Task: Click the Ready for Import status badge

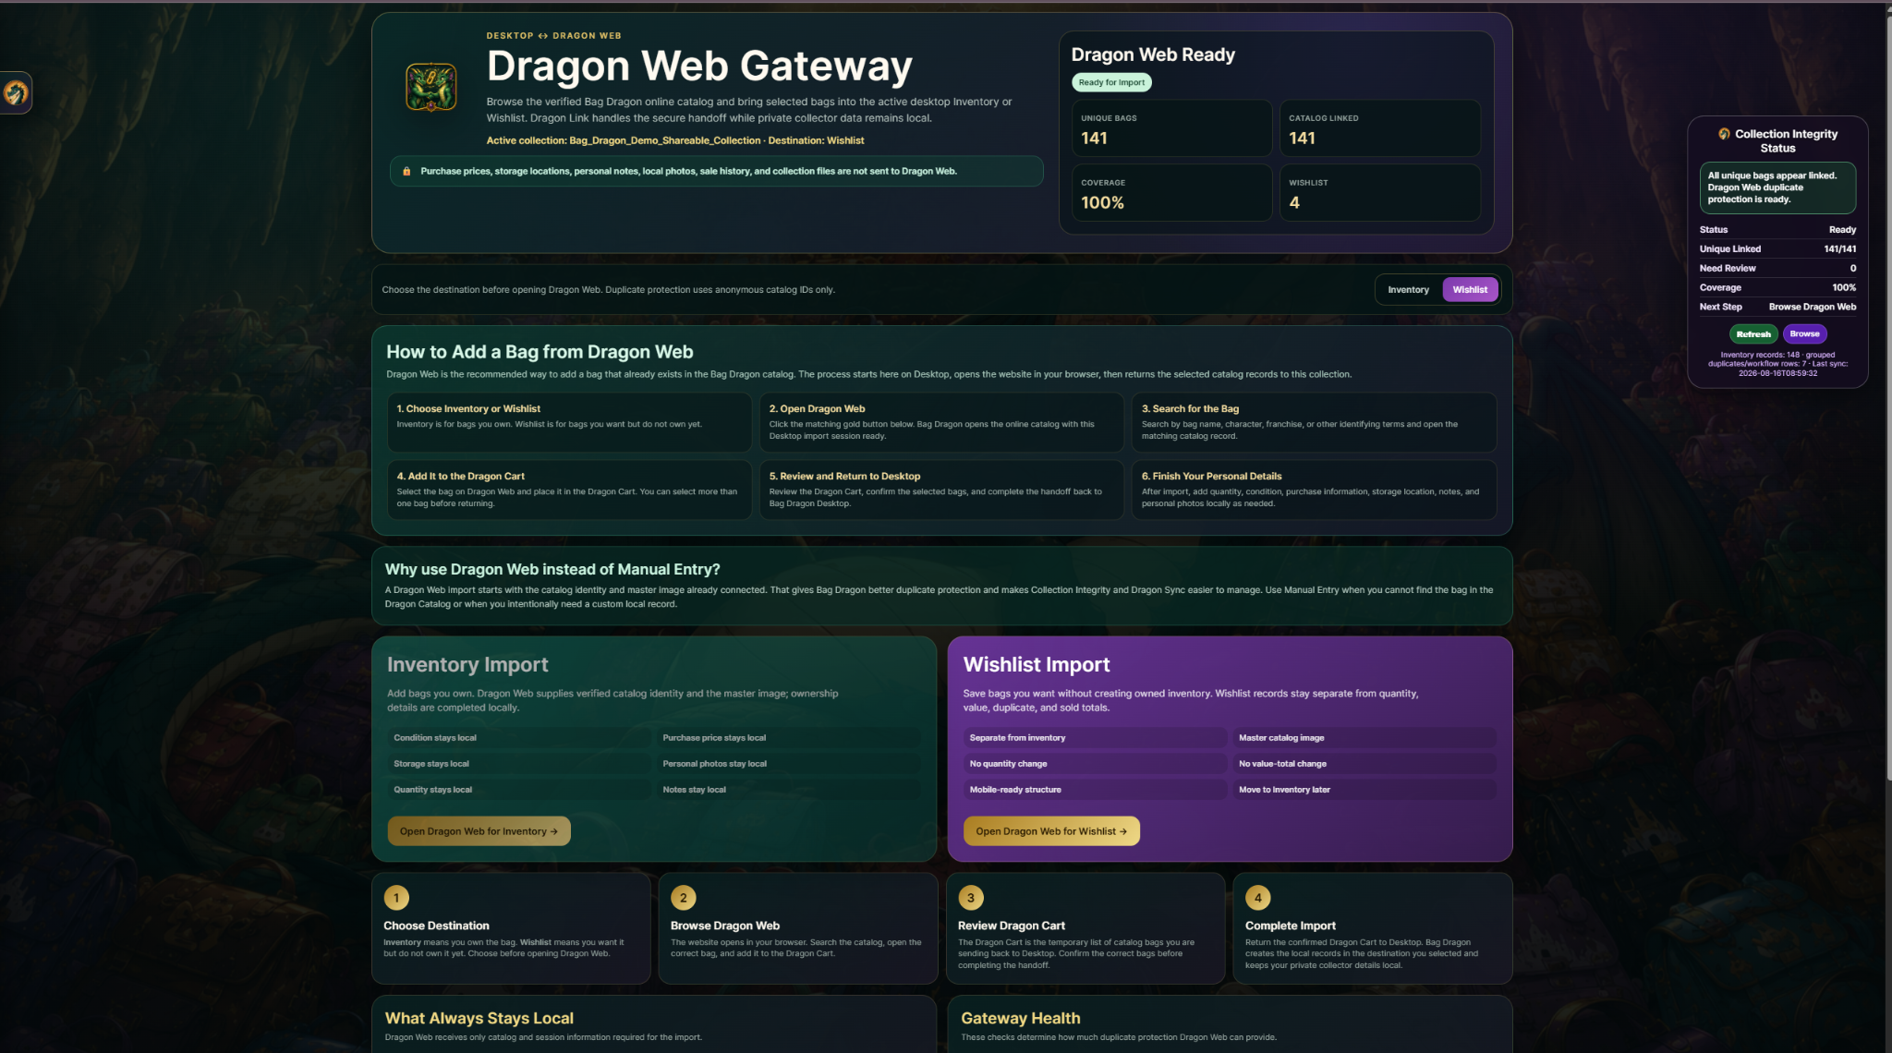Action: coord(1111,82)
